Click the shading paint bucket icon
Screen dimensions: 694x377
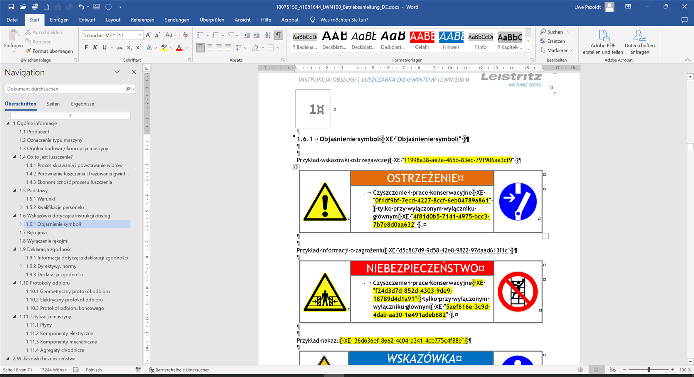coord(256,47)
